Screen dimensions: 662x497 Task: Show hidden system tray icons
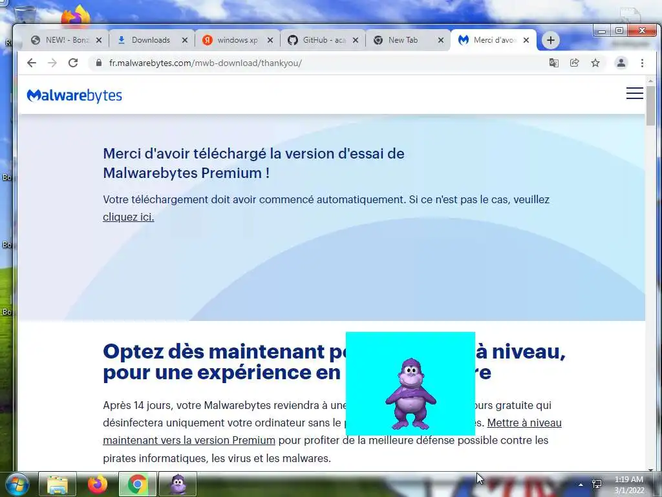pos(581,485)
